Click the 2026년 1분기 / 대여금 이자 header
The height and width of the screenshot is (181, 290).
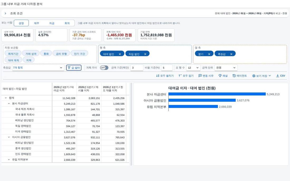click(x=64, y=89)
